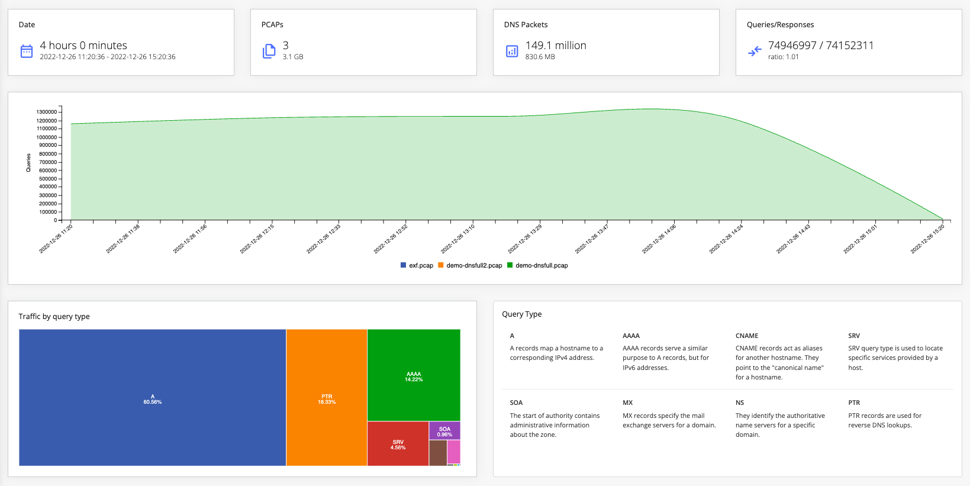The image size is (970, 486).
Task: Click the "2022-12-26 14:06" x-axis label
Action: [659, 239]
